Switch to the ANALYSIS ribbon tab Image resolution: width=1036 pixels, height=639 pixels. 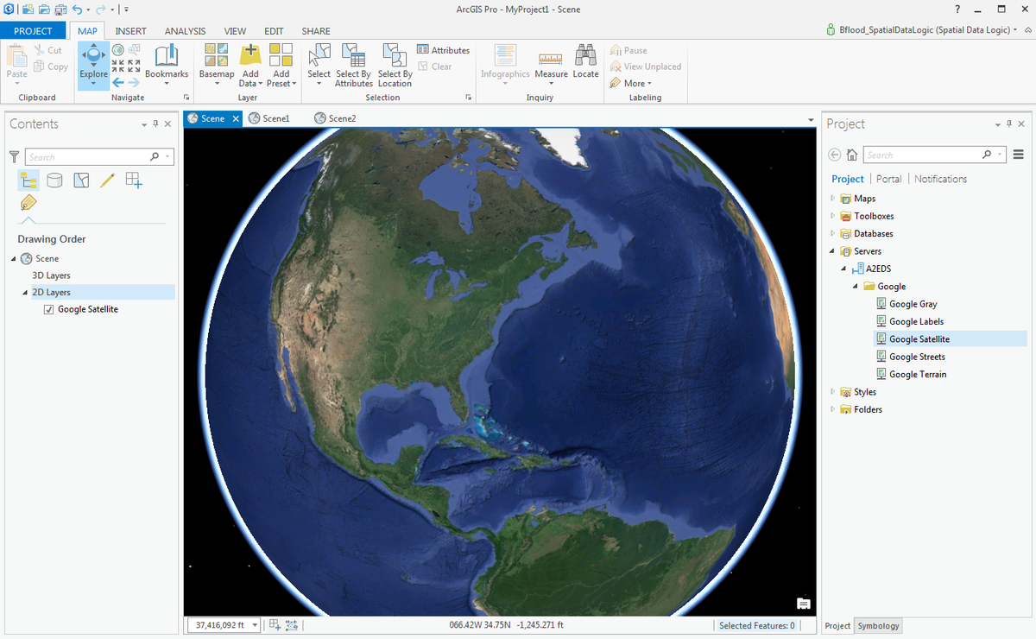(185, 31)
